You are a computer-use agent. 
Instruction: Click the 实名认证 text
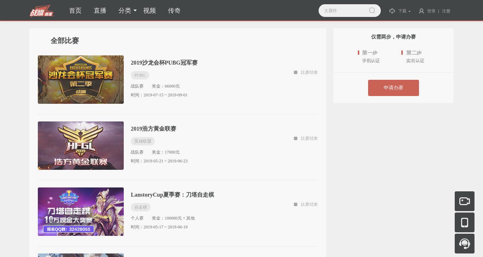[415, 61]
